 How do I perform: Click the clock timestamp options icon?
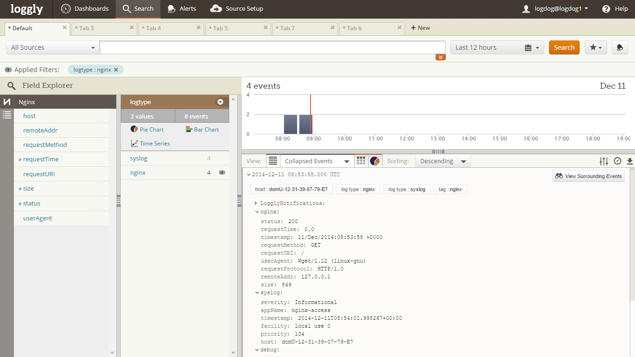pos(617,161)
